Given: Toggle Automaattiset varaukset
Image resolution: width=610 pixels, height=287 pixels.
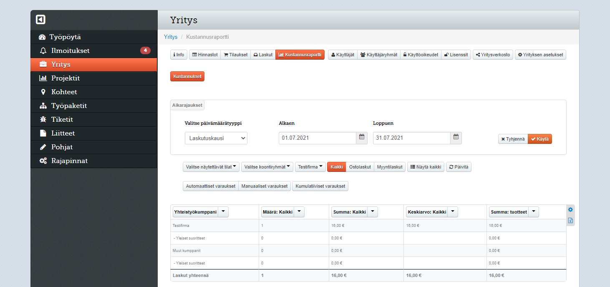Looking at the screenshot, I should click(211, 186).
